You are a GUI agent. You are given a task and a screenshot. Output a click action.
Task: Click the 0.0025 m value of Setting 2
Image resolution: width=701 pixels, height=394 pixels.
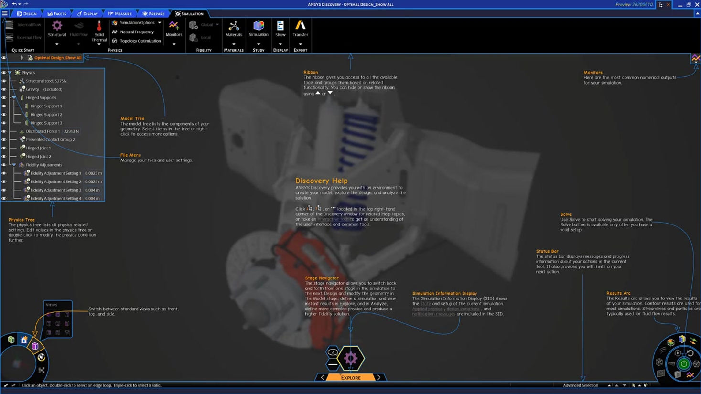tap(94, 182)
